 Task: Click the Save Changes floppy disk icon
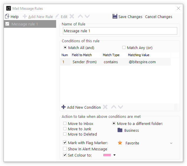(x=115, y=16)
